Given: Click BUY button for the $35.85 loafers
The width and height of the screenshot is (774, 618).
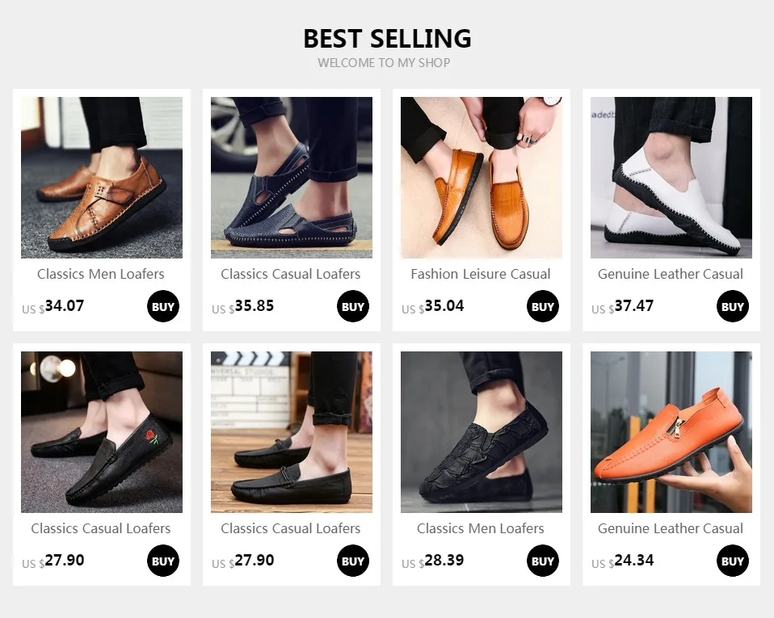Looking at the screenshot, I should tap(353, 306).
